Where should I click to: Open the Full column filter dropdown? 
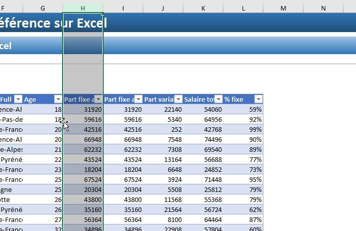pyautogui.click(x=18, y=99)
